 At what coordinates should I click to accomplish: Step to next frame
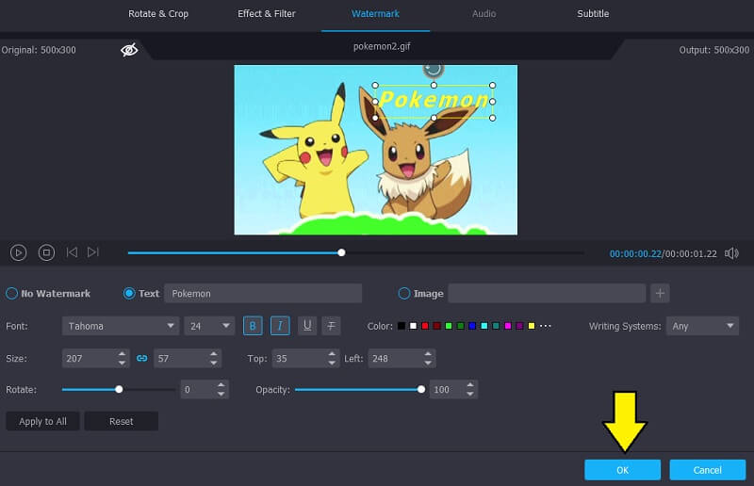pos(93,252)
